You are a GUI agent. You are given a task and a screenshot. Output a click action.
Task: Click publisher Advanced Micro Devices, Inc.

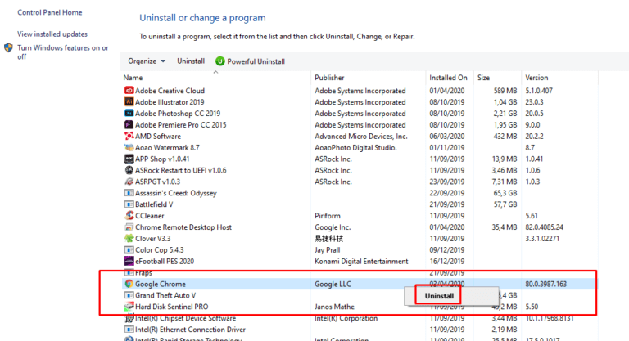coord(361,137)
